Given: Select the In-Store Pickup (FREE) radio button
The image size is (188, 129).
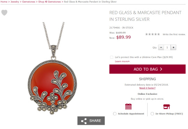Looking at the screenshot, I should coord(152,114).
